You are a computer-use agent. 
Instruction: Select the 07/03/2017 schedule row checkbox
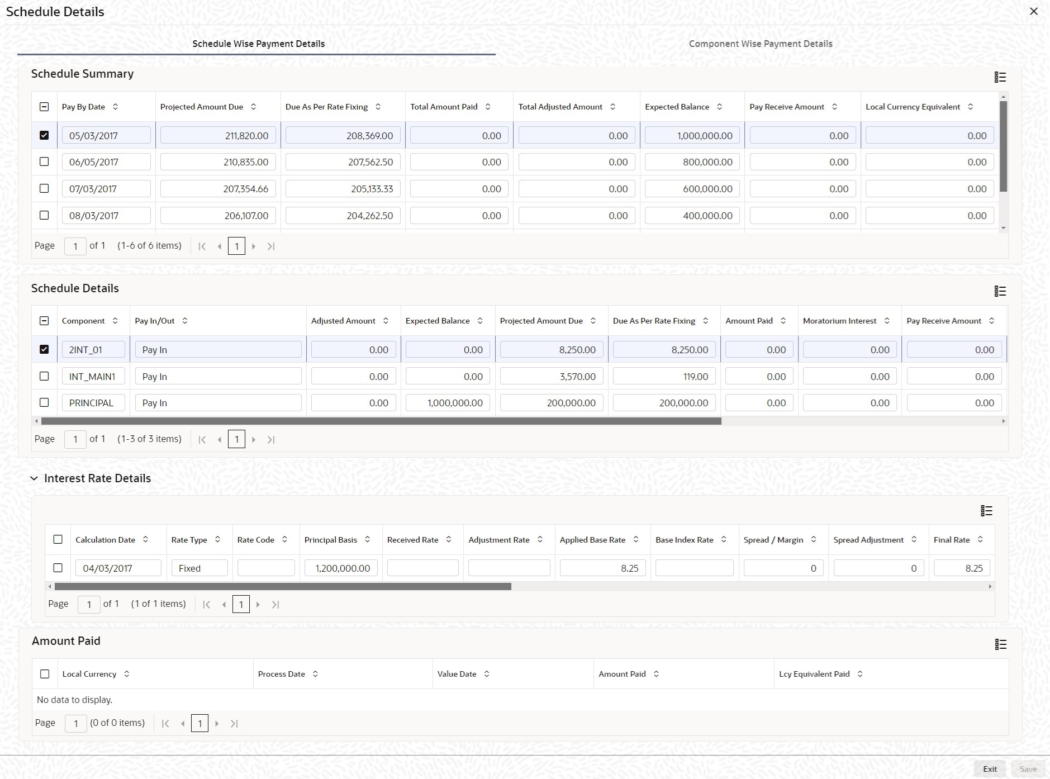tap(44, 188)
